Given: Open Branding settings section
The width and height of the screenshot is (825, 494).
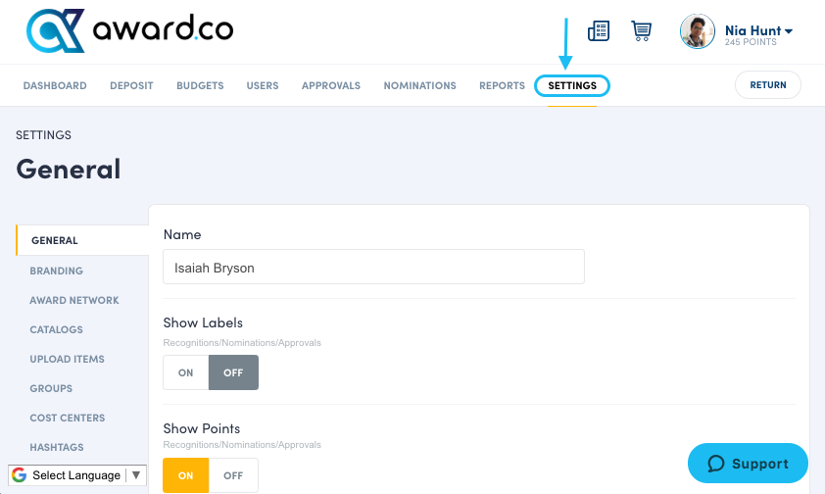Looking at the screenshot, I should [56, 271].
